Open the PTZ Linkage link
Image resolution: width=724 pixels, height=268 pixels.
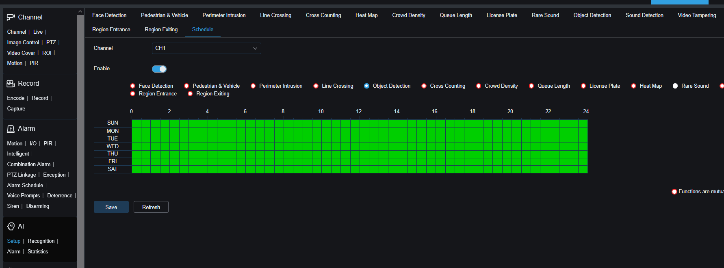[22, 175]
